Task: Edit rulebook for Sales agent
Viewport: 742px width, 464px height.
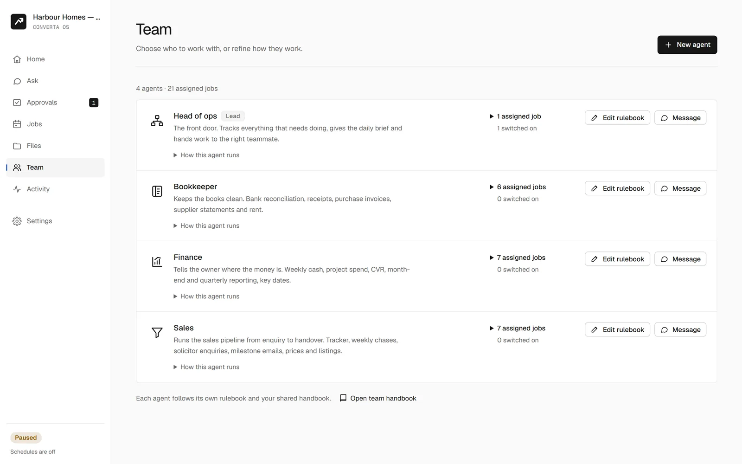Action: point(617,329)
